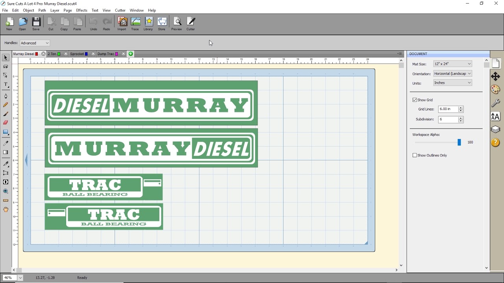The width and height of the screenshot is (504, 283).
Task: Decrease the Subdivision spinner value
Action: pyautogui.click(x=461, y=121)
